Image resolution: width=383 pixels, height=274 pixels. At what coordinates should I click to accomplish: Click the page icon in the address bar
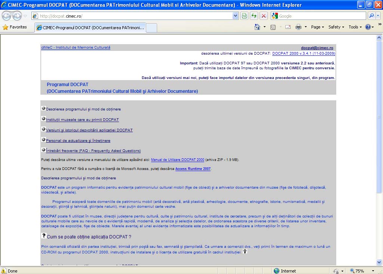tap(35, 16)
